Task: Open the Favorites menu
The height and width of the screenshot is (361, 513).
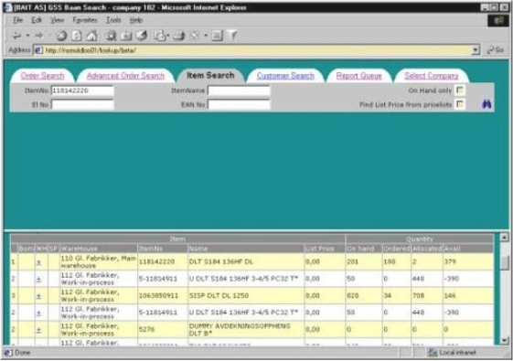Action: (x=85, y=20)
